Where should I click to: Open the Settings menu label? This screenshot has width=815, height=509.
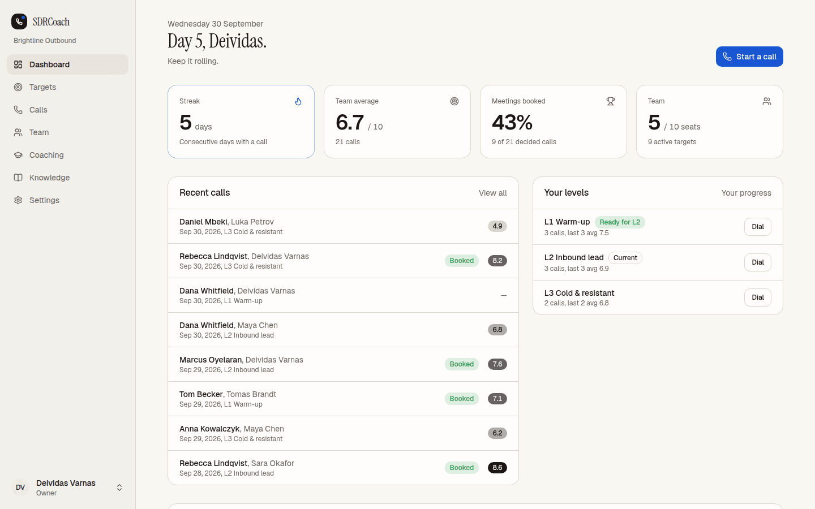(x=44, y=200)
